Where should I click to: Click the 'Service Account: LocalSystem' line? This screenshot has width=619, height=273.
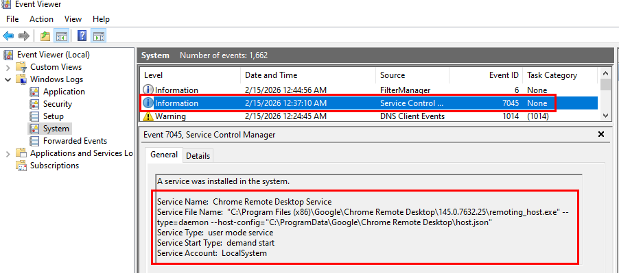[212, 253]
